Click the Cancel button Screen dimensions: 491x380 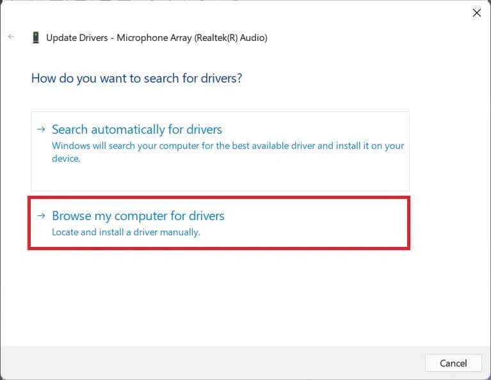[453, 363]
